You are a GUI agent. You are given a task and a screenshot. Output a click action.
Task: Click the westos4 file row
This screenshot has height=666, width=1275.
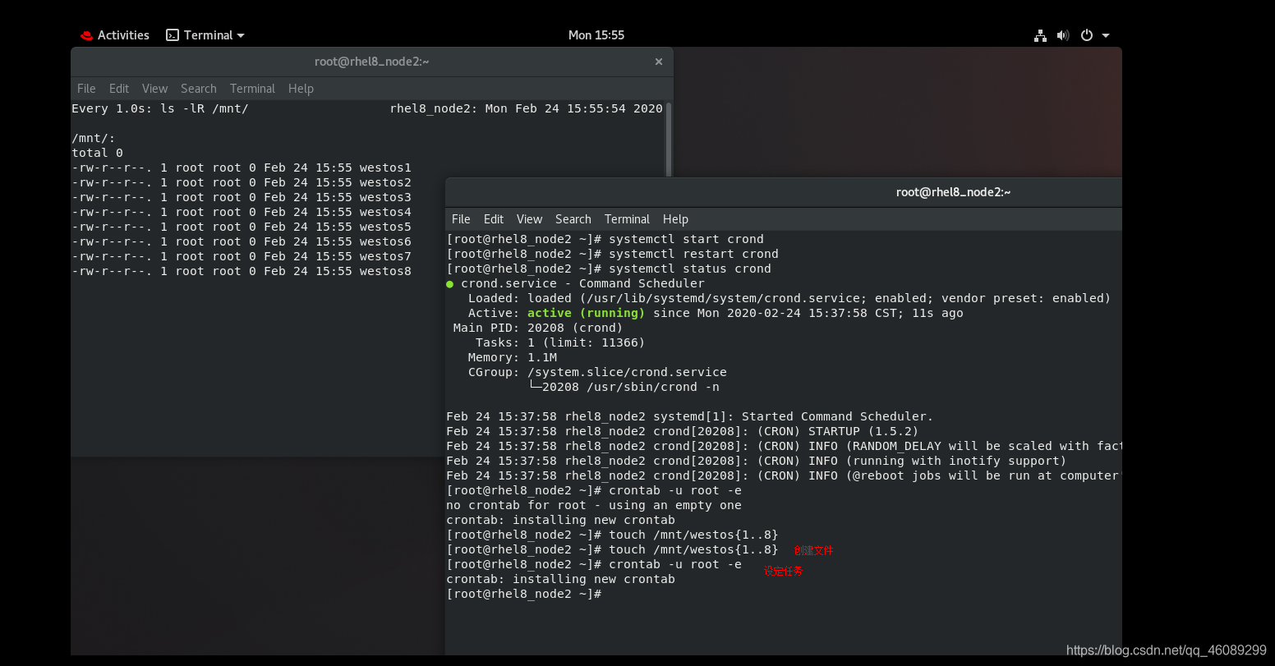242,212
